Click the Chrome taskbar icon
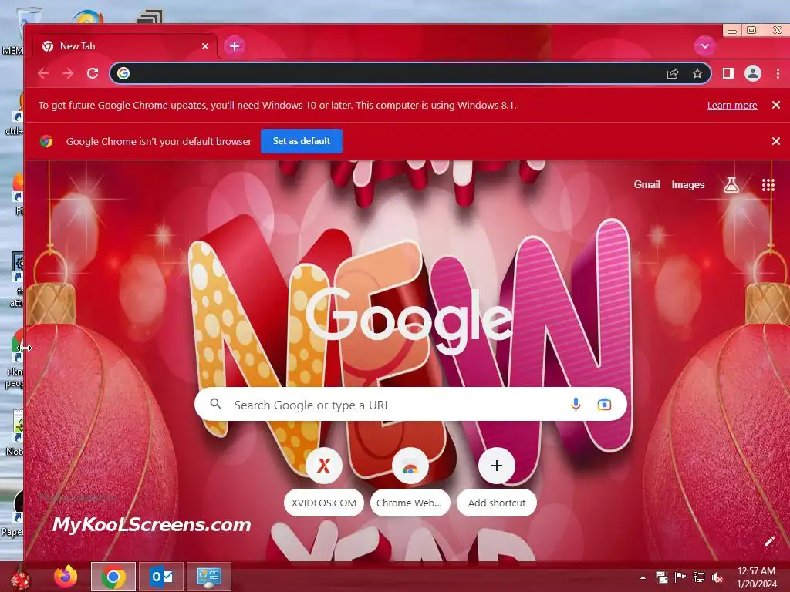The image size is (790, 592). click(x=113, y=577)
